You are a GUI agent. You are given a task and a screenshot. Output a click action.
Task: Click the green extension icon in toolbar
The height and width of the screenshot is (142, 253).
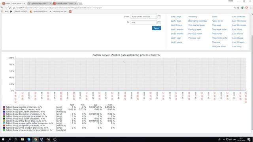click(242, 7)
